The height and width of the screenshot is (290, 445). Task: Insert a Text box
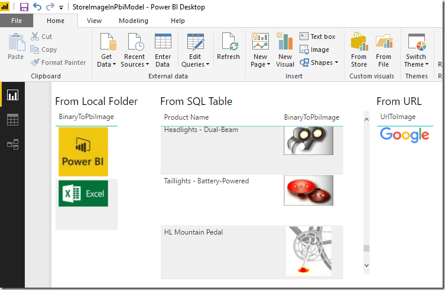317,37
